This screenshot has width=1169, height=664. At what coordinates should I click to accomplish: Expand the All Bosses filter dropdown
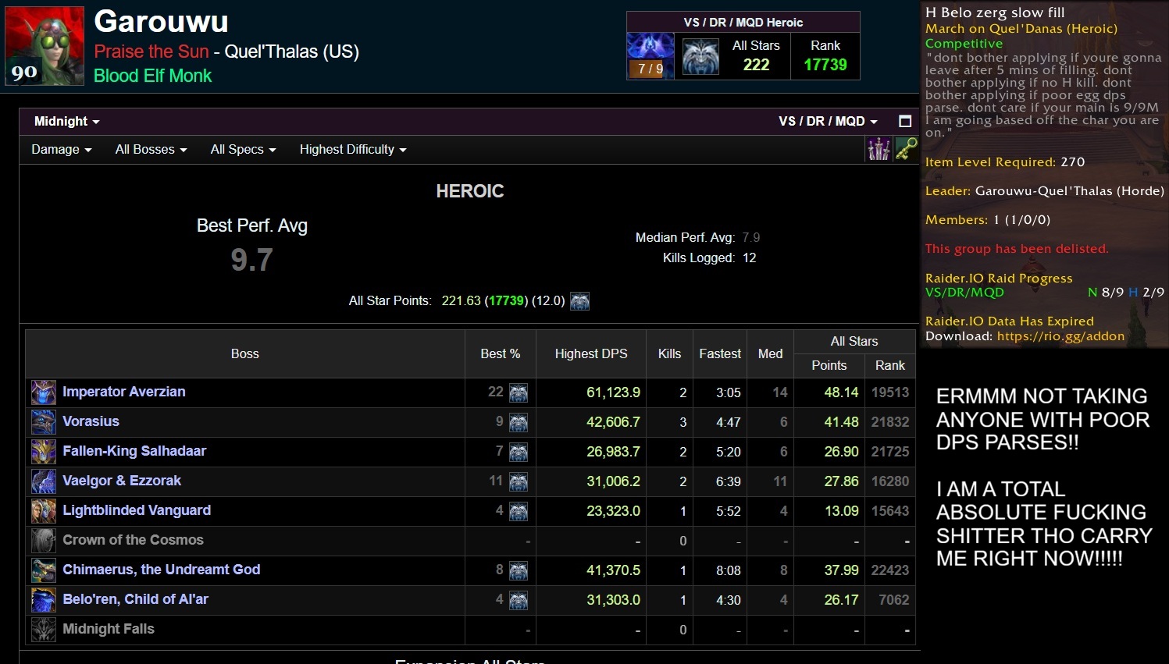(x=151, y=150)
